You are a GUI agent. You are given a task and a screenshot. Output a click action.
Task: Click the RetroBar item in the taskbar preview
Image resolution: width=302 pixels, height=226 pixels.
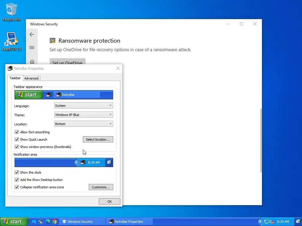77,95
